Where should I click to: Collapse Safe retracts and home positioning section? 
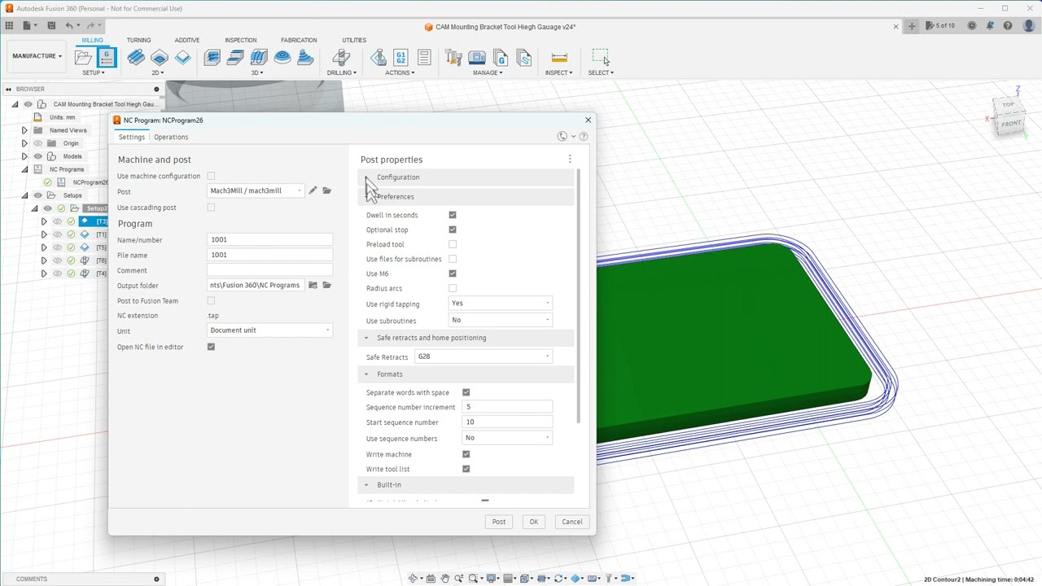point(366,338)
